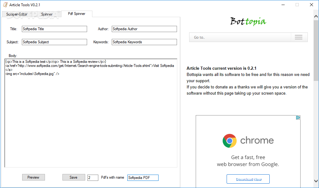Minimize the Article Tools window
Screen dimensions: 319x188
pyautogui.click(x=283, y=5)
